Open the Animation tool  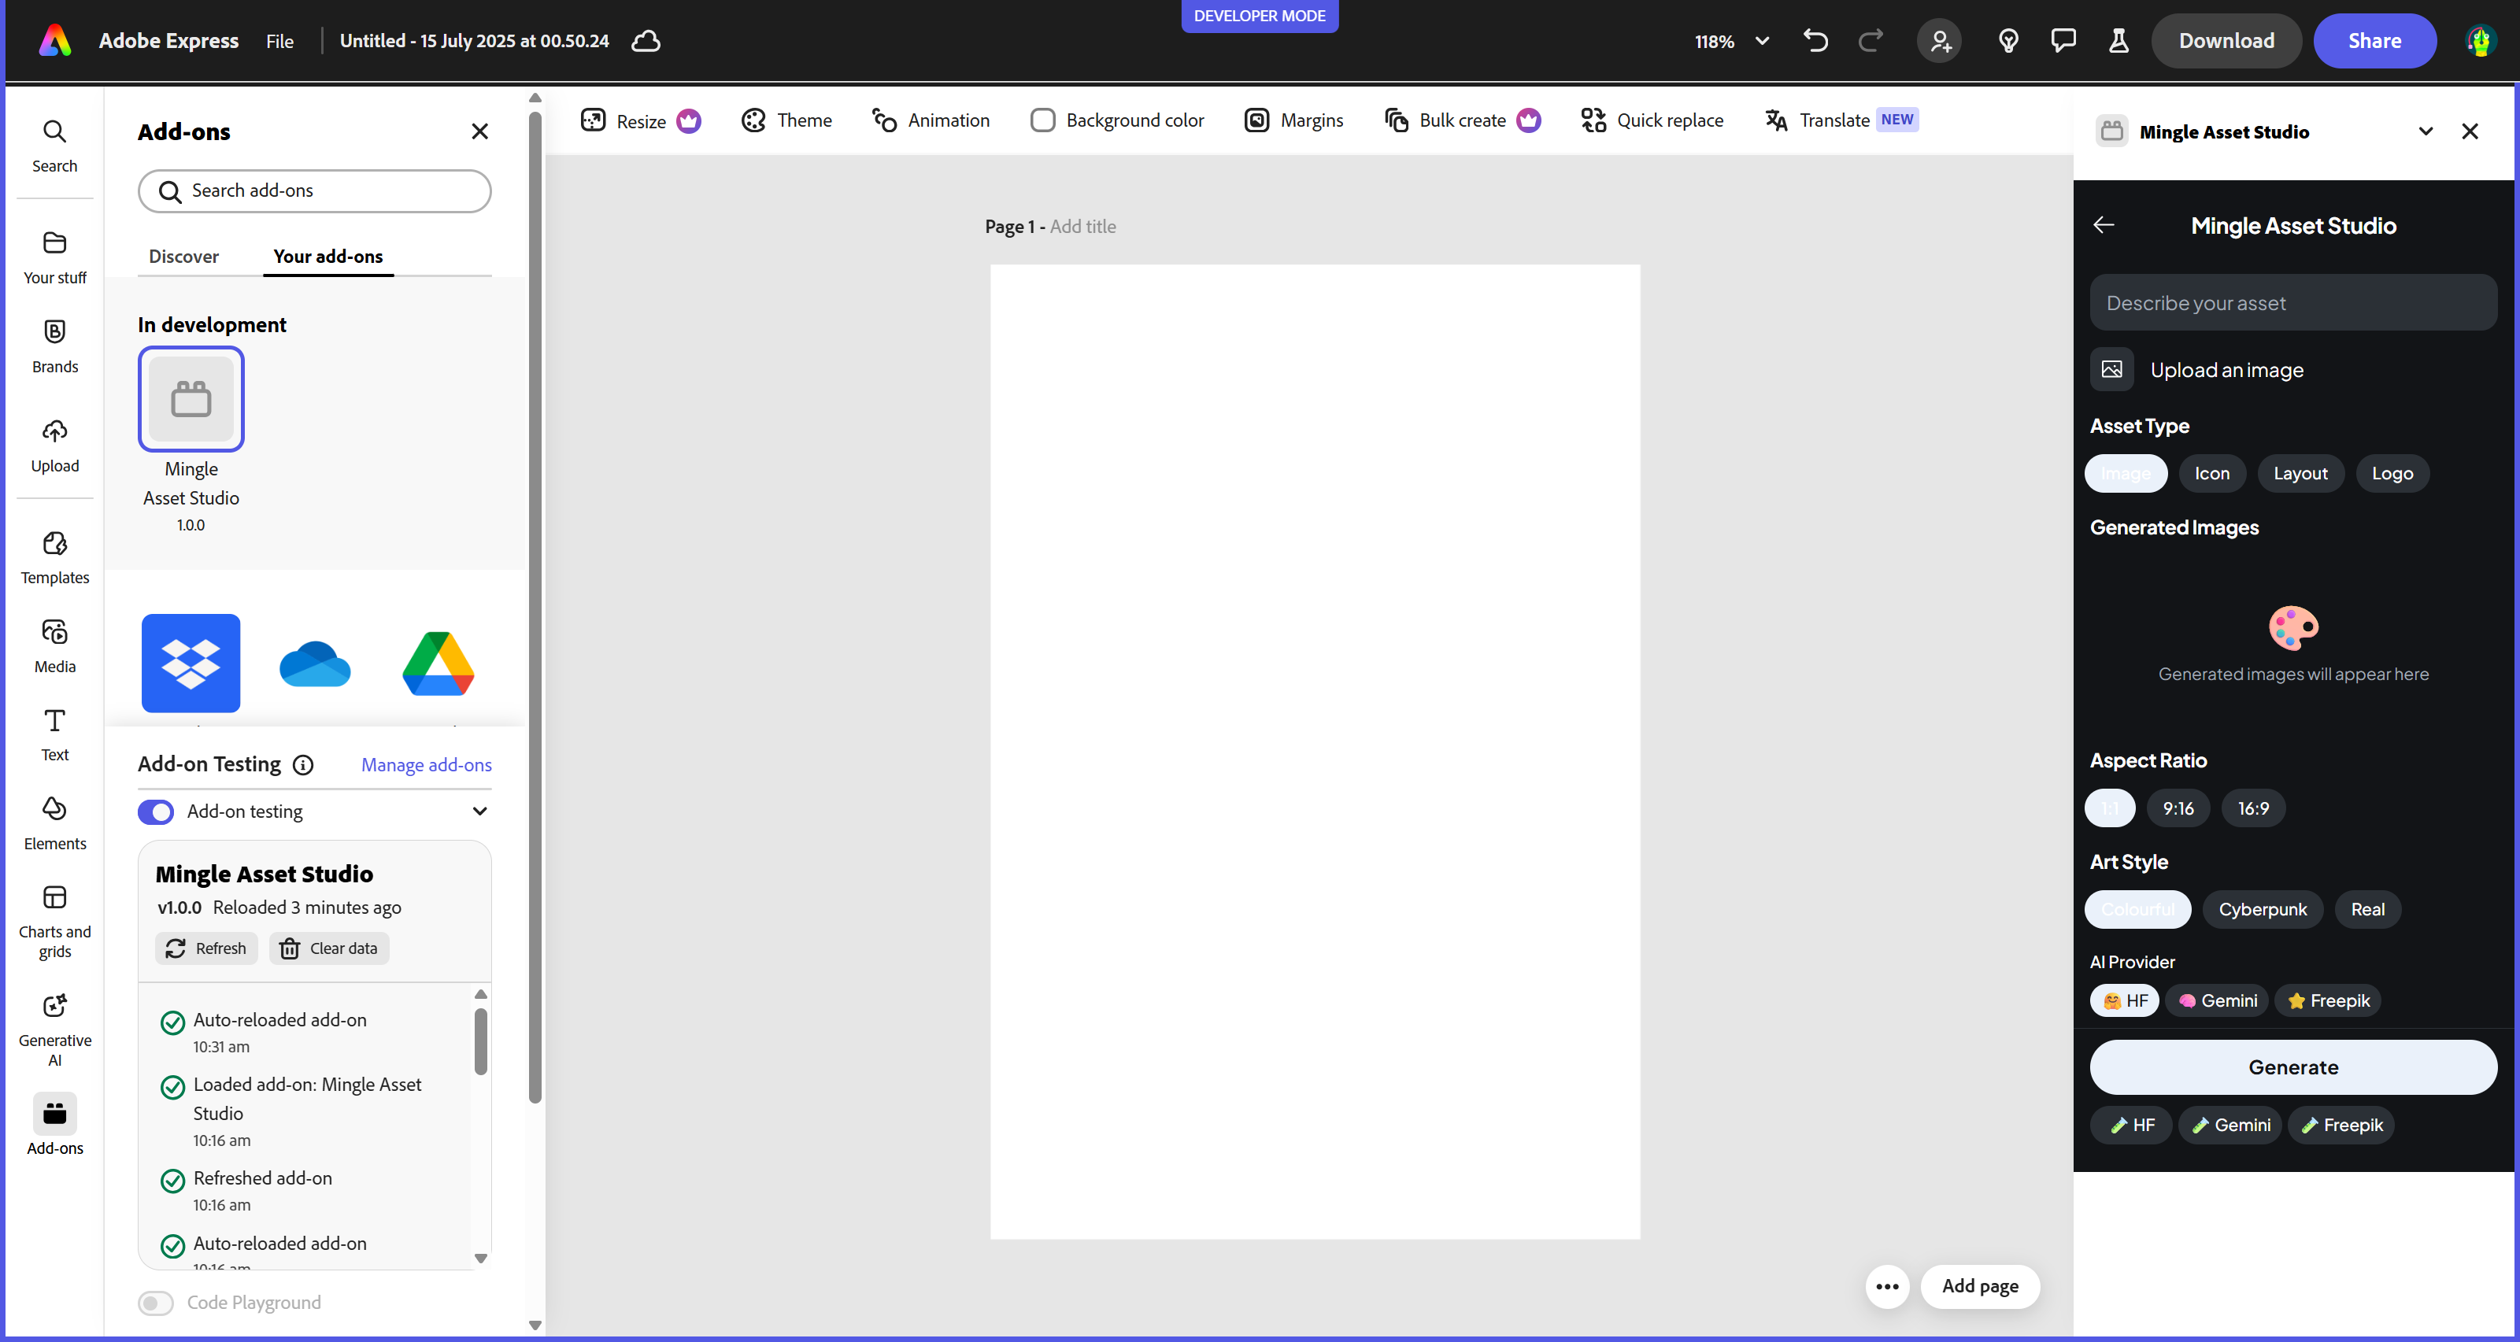[931, 120]
